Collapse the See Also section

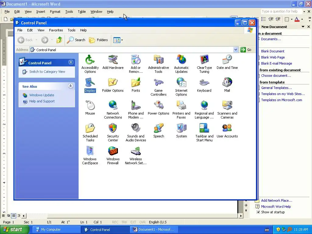click(70, 86)
